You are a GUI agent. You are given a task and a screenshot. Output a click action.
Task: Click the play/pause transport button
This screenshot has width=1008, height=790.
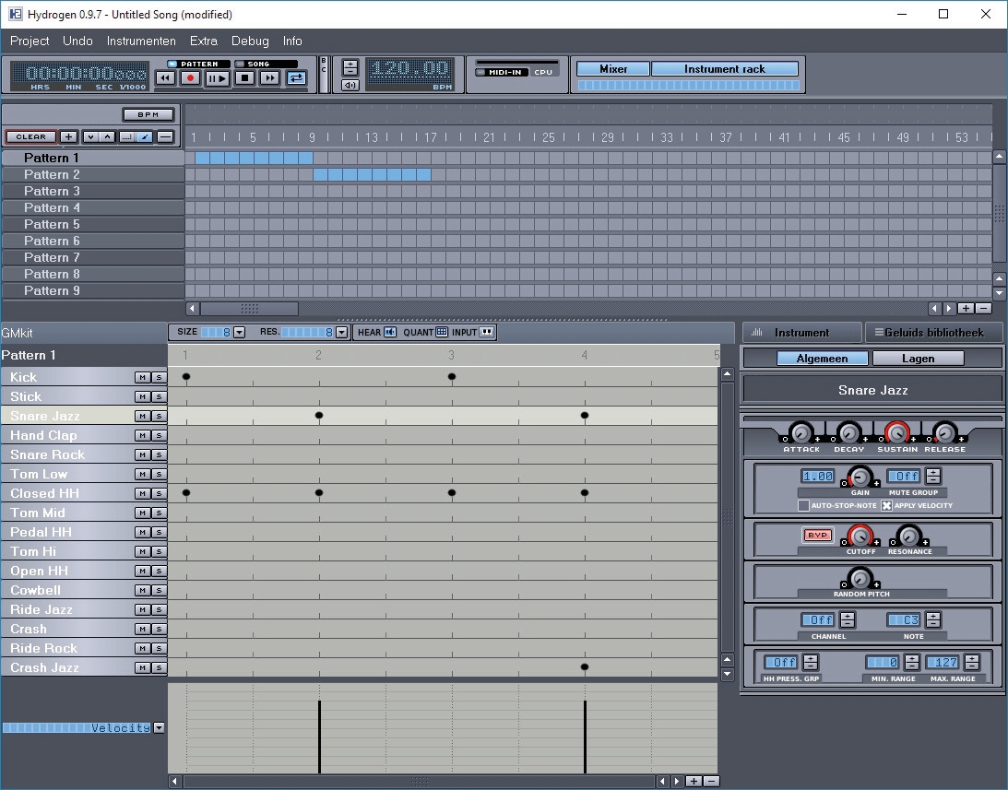(x=218, y=78)
